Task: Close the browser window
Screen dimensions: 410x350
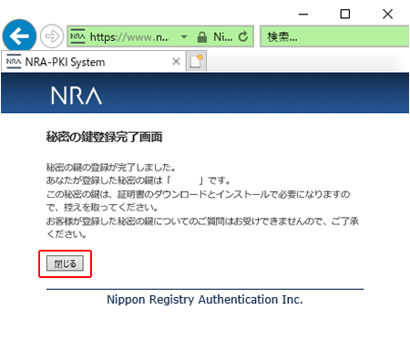Action: [387, 14]
